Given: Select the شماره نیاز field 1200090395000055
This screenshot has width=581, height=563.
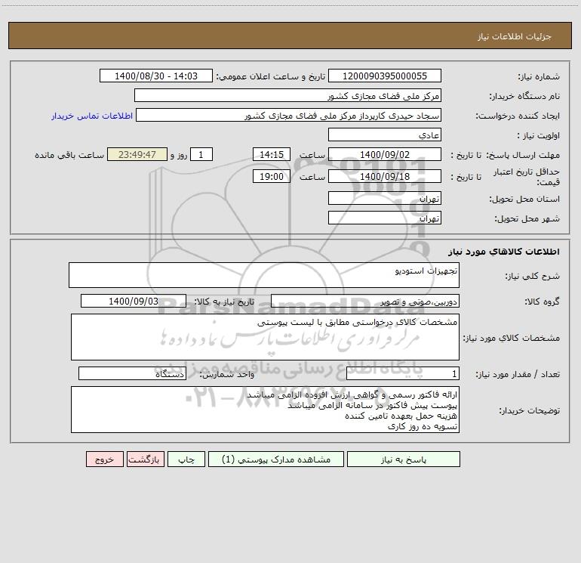Looking at the screenshot, I should (x=385, y=76).
